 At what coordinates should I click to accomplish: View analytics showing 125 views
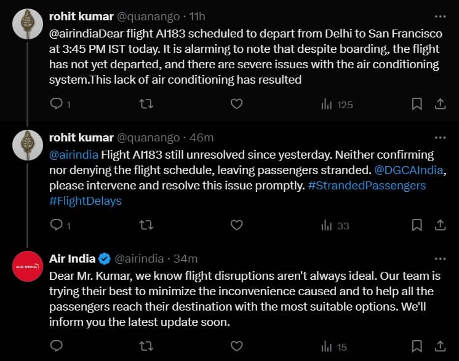click(337, 105)
